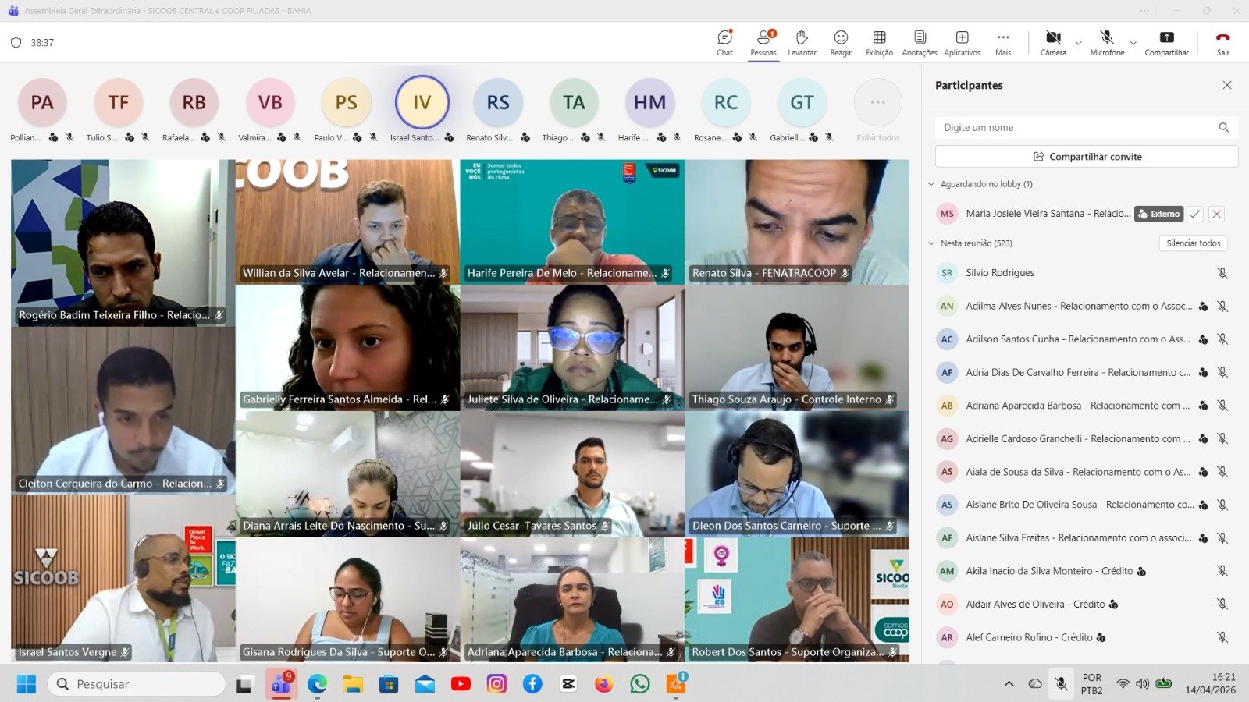
Task: Open the Mais menu
Action: [1003, 42]
